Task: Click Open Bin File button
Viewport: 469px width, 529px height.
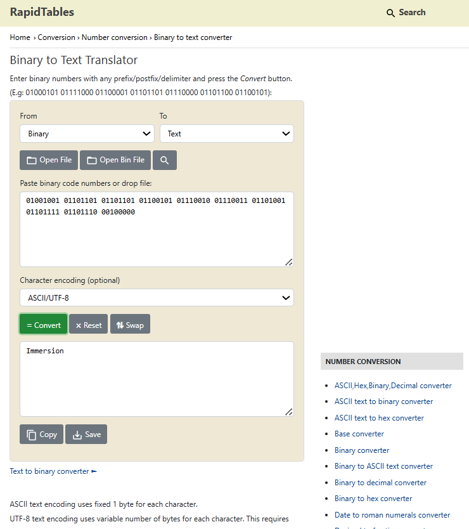Action: [115, 160]
